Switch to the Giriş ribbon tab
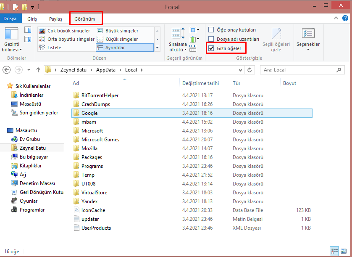Viewport: 352px width, 257px height. 32,19
